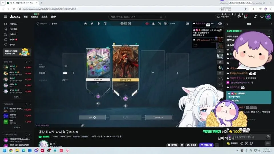Click the start button in lobby
The image size is (274, 154).
click(x=126, y=117)
